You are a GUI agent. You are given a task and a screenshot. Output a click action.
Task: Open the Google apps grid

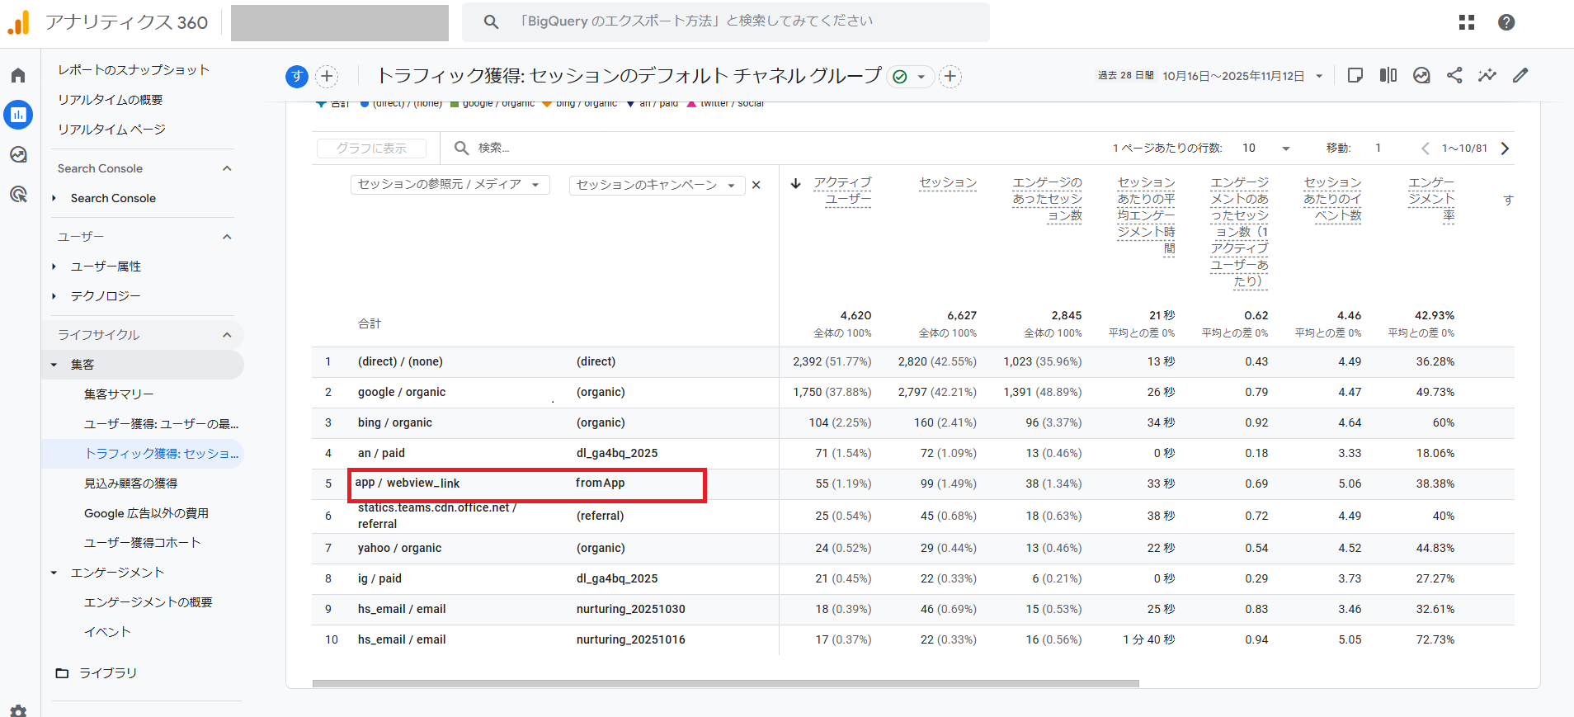(1466, 22)
